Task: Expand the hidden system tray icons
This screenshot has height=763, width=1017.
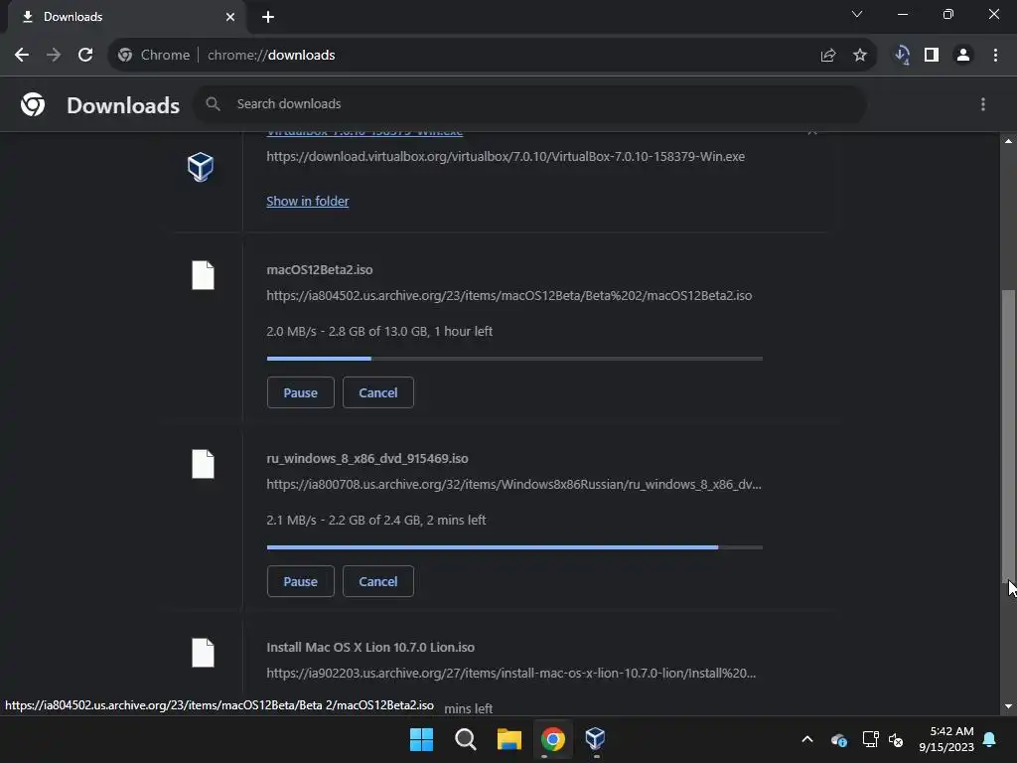Action: pos(807,739)
